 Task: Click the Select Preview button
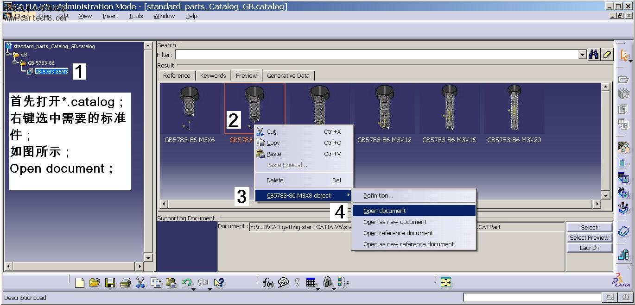click(x=589, y=237)
